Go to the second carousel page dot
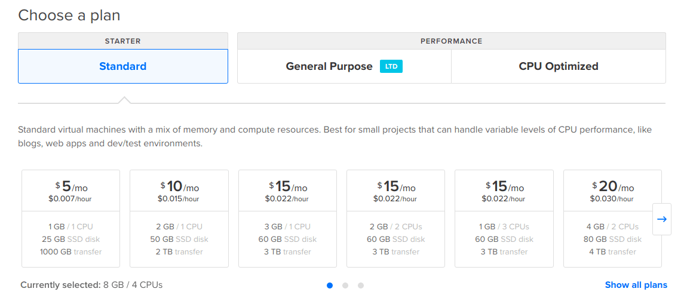The height and width of the screenshot is (304, 687). (345, 285)
